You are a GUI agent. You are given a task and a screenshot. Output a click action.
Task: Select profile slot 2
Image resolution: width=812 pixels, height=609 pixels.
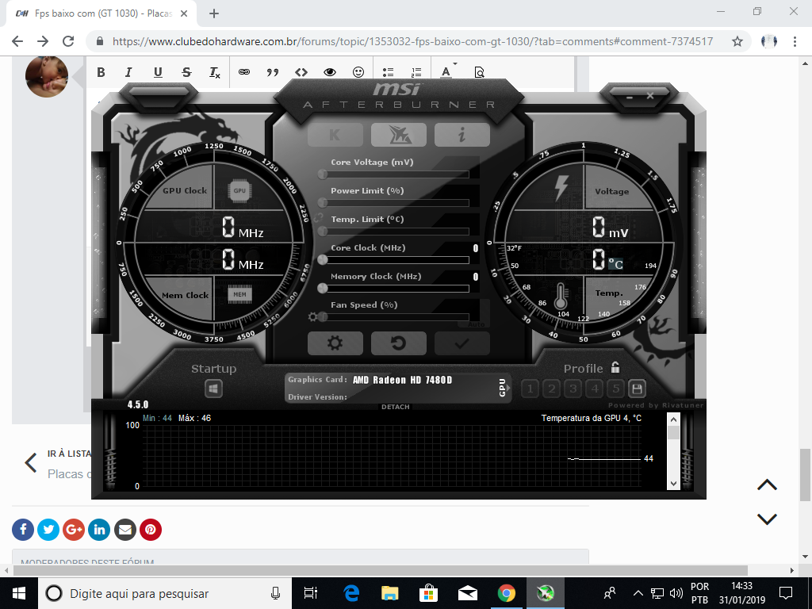tap(552, 389)
